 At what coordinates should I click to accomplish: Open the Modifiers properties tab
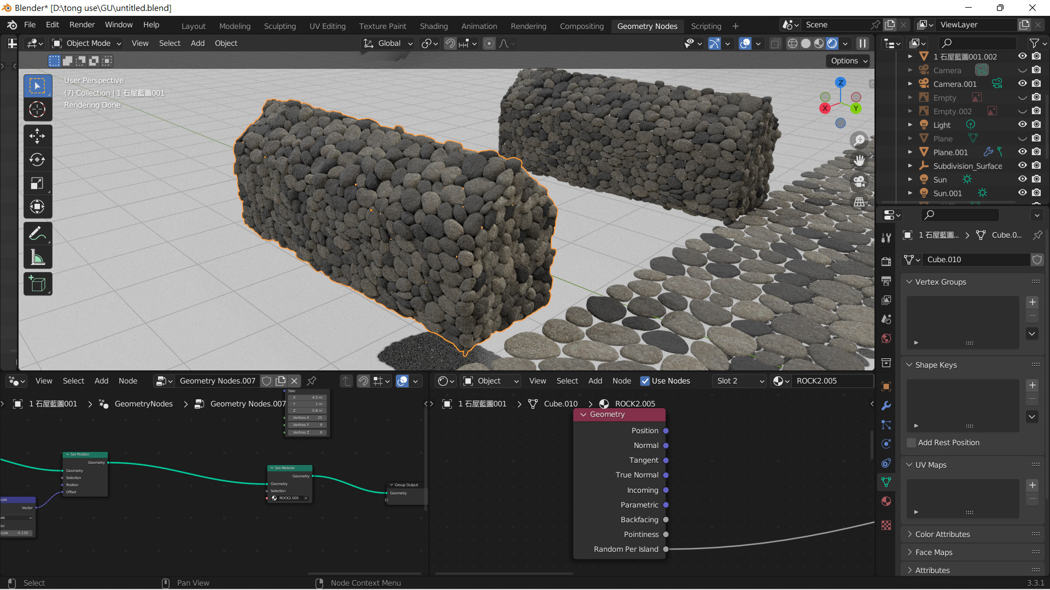point(886,405)
